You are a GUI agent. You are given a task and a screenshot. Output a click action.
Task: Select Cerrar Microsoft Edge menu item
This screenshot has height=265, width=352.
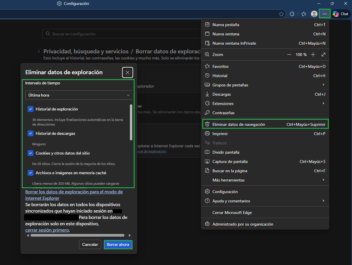(x=265, y=213)
